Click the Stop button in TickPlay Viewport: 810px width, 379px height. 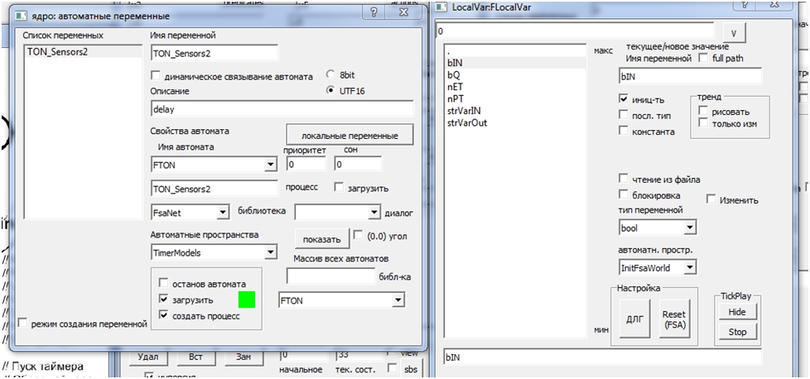point(737,332)
